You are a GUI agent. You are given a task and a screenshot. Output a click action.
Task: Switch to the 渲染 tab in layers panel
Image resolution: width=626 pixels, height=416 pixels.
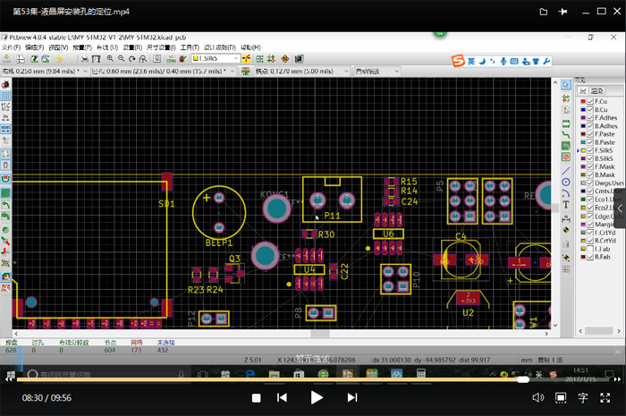pyautogui.click(x=596, y=90)
